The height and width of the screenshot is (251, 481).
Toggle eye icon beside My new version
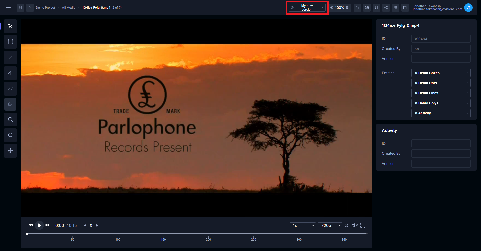pos(292,8)
